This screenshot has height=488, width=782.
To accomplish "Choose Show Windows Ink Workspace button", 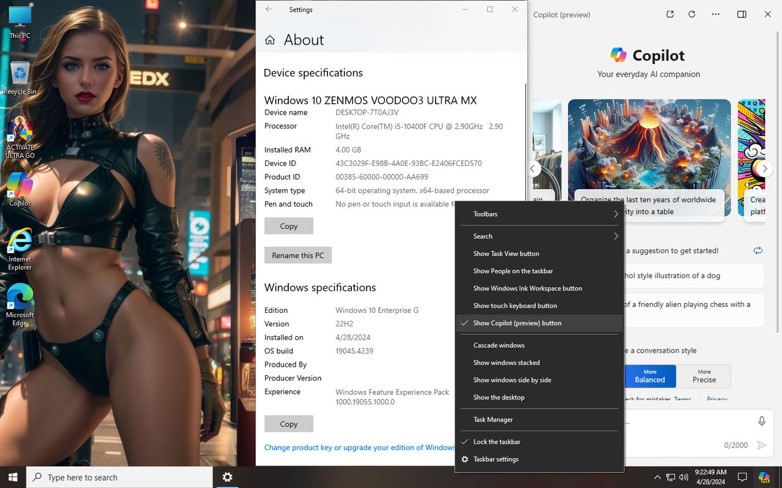I will 539,289.
